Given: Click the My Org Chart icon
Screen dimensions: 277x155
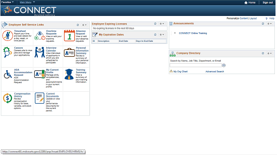Looking at the screenshot, I should tap(171, 71).
